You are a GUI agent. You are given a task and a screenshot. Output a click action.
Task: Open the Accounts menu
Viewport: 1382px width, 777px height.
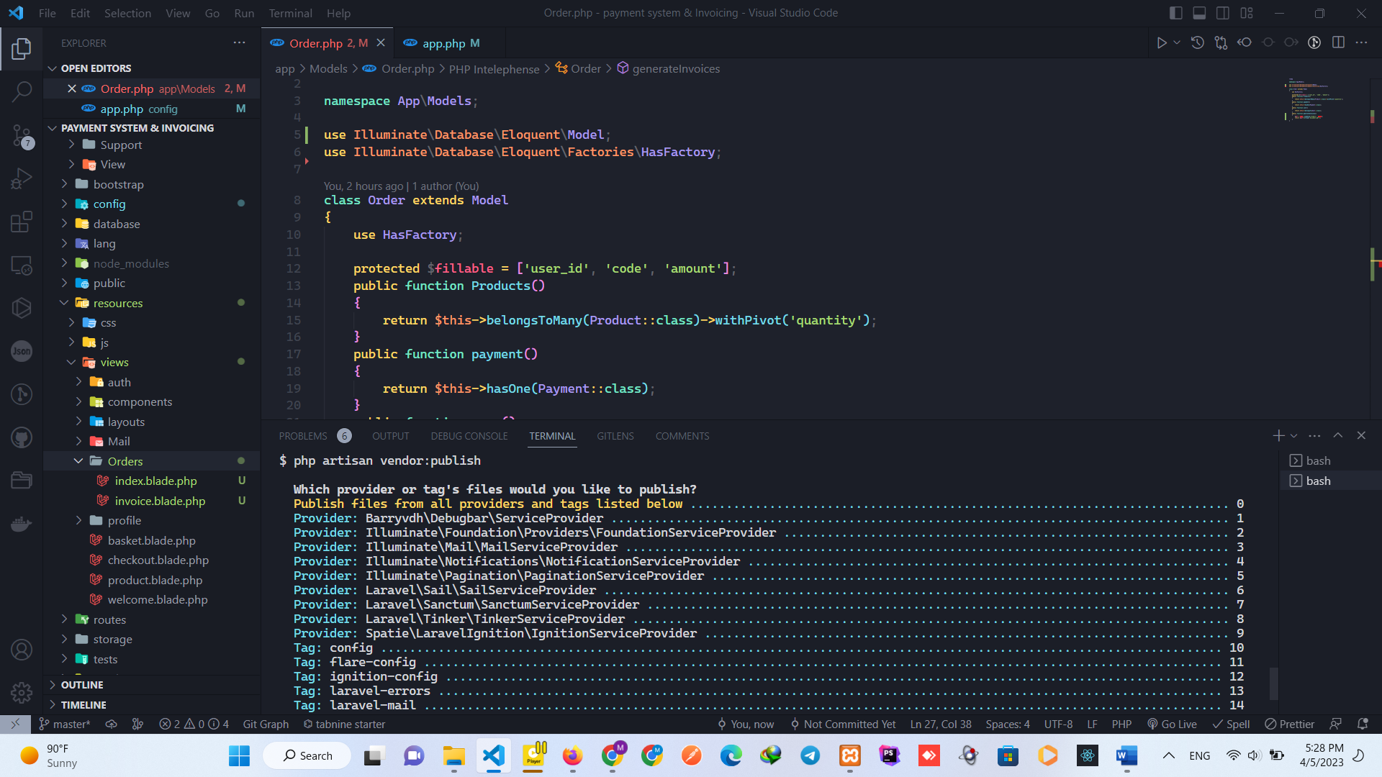pos(22,650)
